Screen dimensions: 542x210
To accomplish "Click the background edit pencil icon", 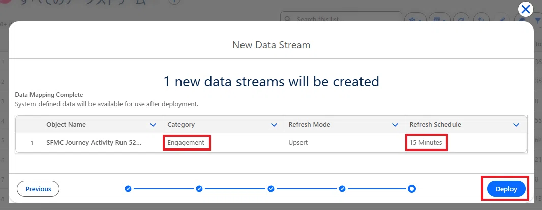I will pyautogui.click(x=502, y=19).
